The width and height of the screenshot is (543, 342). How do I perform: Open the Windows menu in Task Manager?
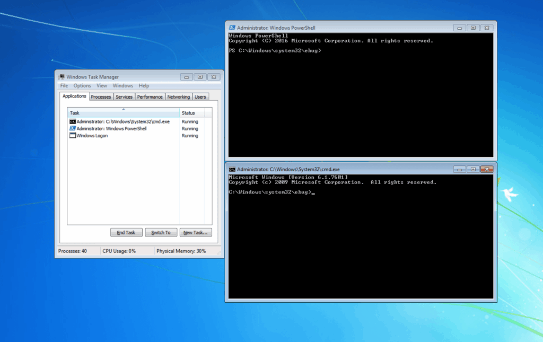123,85
